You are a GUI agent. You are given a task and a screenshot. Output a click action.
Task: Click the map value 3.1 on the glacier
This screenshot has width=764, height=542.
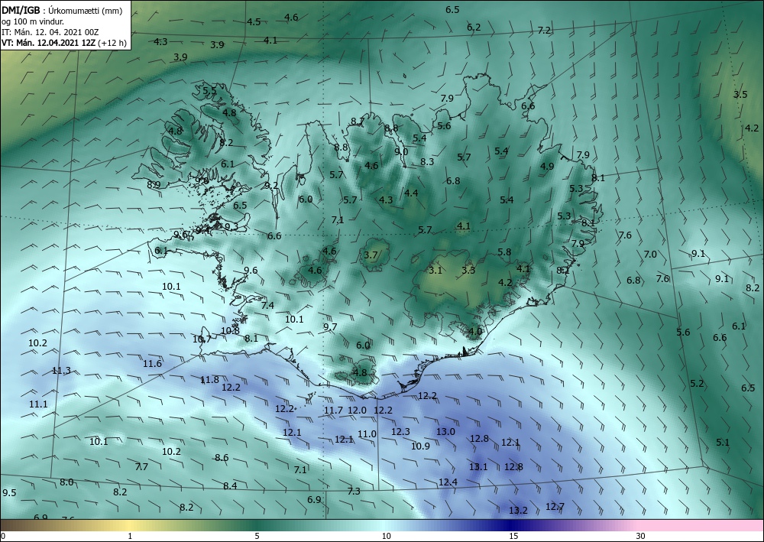tap(435, 270)
